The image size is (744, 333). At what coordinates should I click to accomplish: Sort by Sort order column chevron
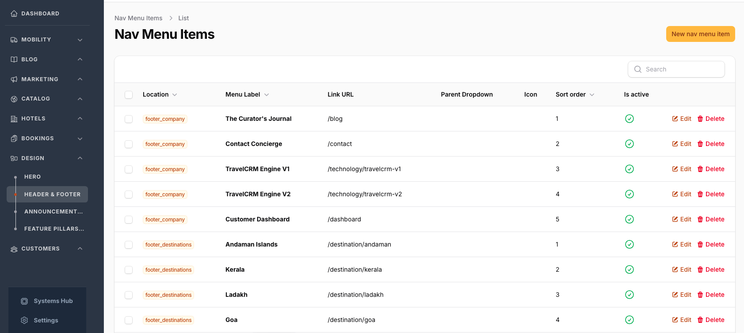coord(592,95)
